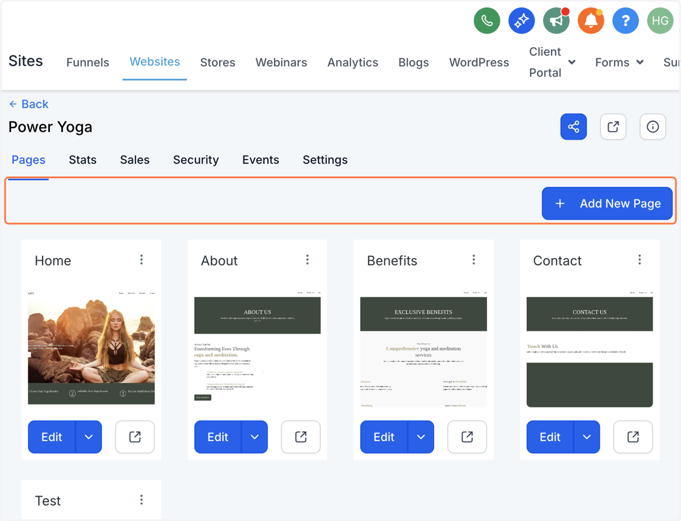Click the Sites heading text

(x=26, y=61)
